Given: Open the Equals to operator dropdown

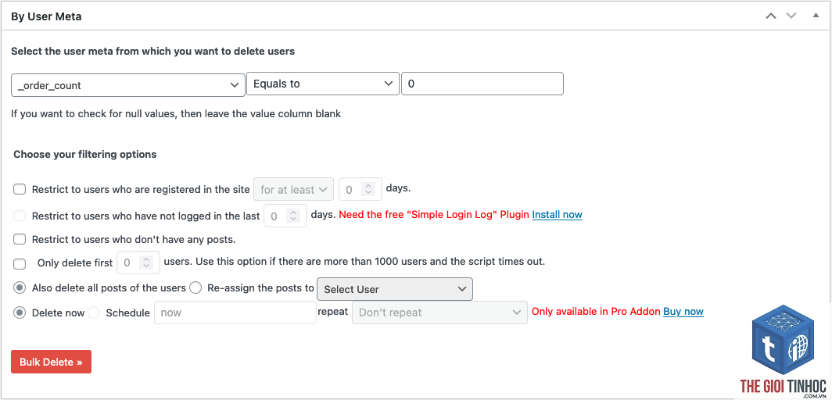Looking at the screenshot, I should 323,84.
